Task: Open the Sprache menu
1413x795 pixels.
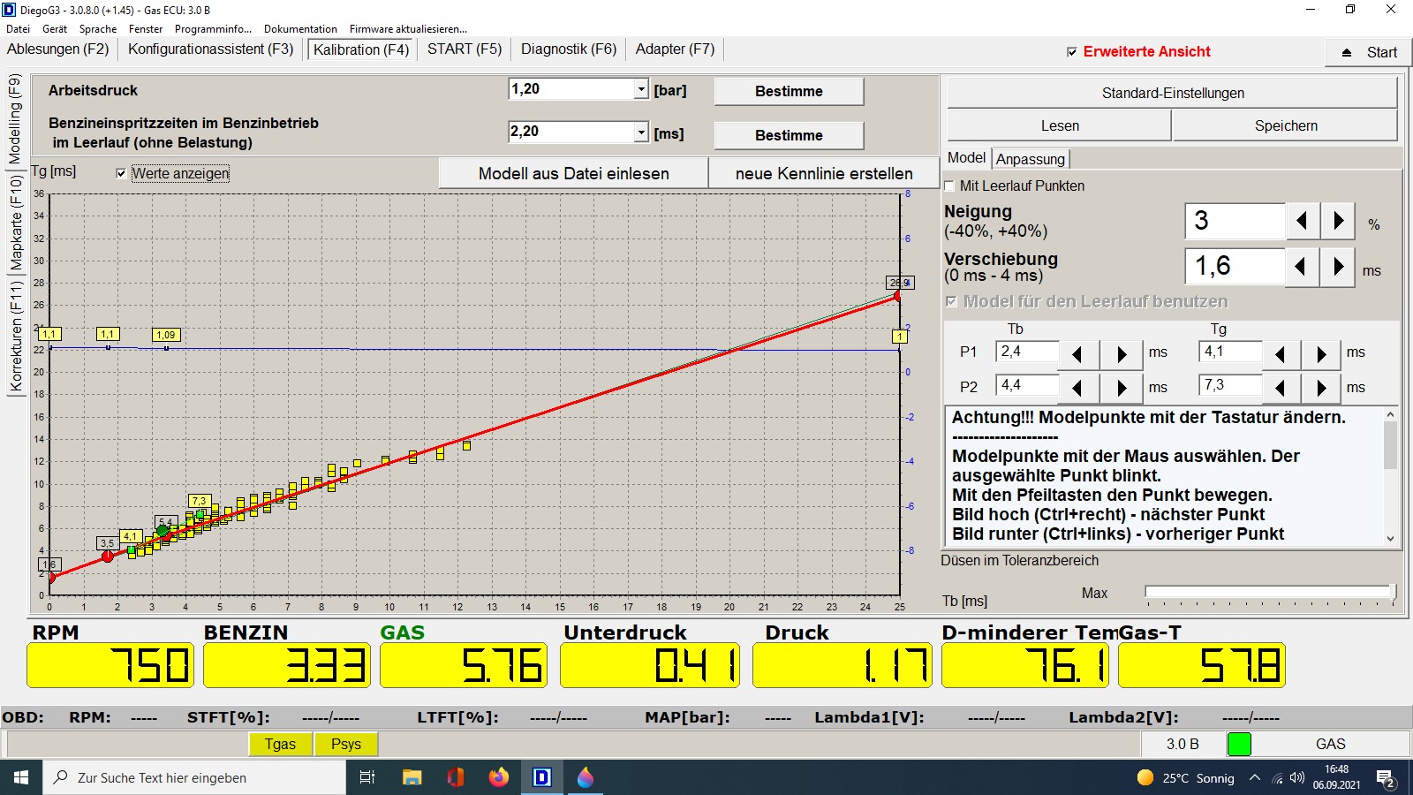Action: tap(98, 29)
